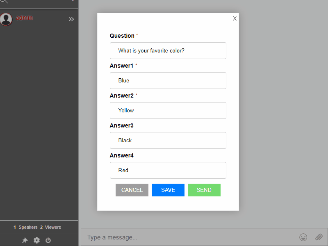328x246 pixels.
Task: Click the message typing box
Action: (x=184, y=237)
